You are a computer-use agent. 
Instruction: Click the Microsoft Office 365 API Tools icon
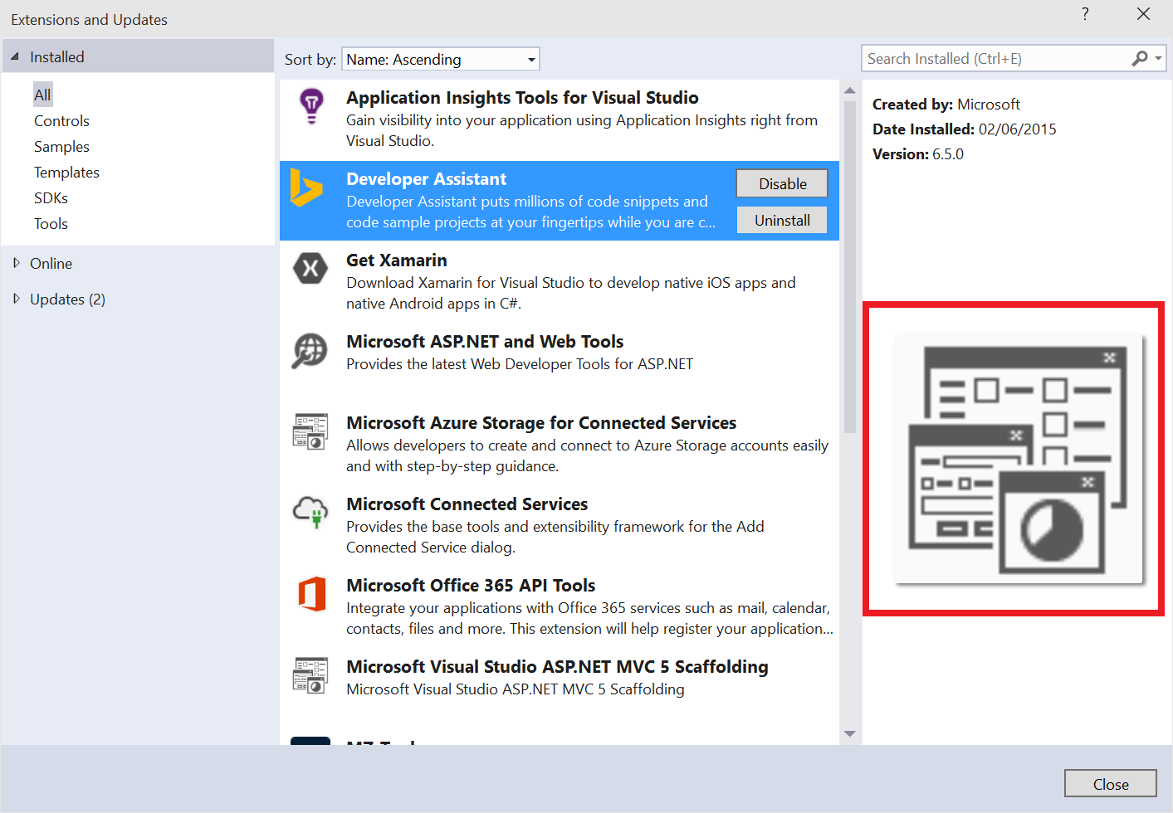pos(310,594)
